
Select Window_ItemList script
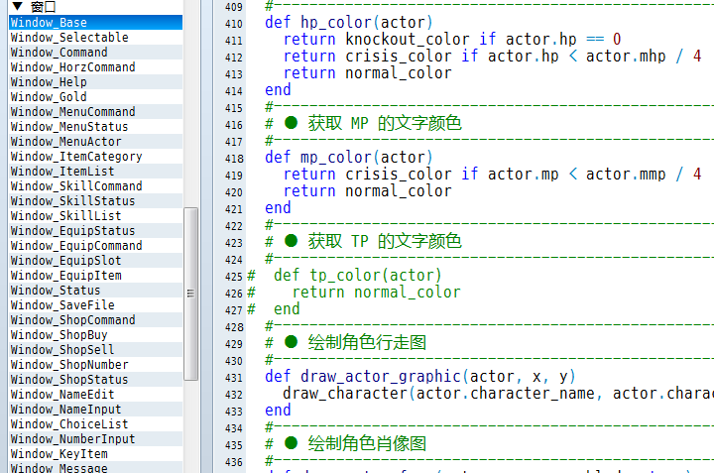(x=95, y=172)
